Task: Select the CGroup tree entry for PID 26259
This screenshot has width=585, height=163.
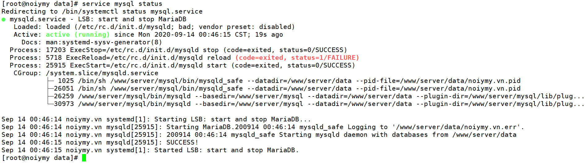Action: click(x=64, y=96)
